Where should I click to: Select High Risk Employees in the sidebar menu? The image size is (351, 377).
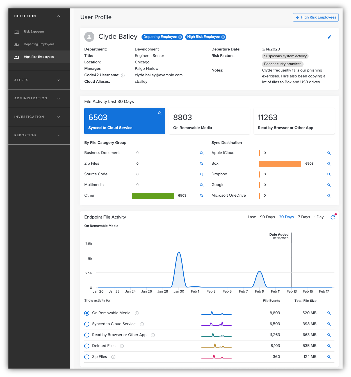point(38,57)
